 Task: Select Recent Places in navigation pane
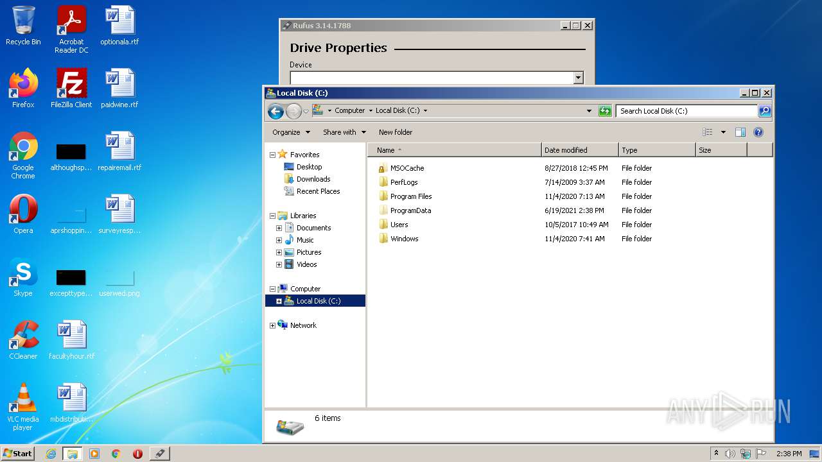pos(318,191)
